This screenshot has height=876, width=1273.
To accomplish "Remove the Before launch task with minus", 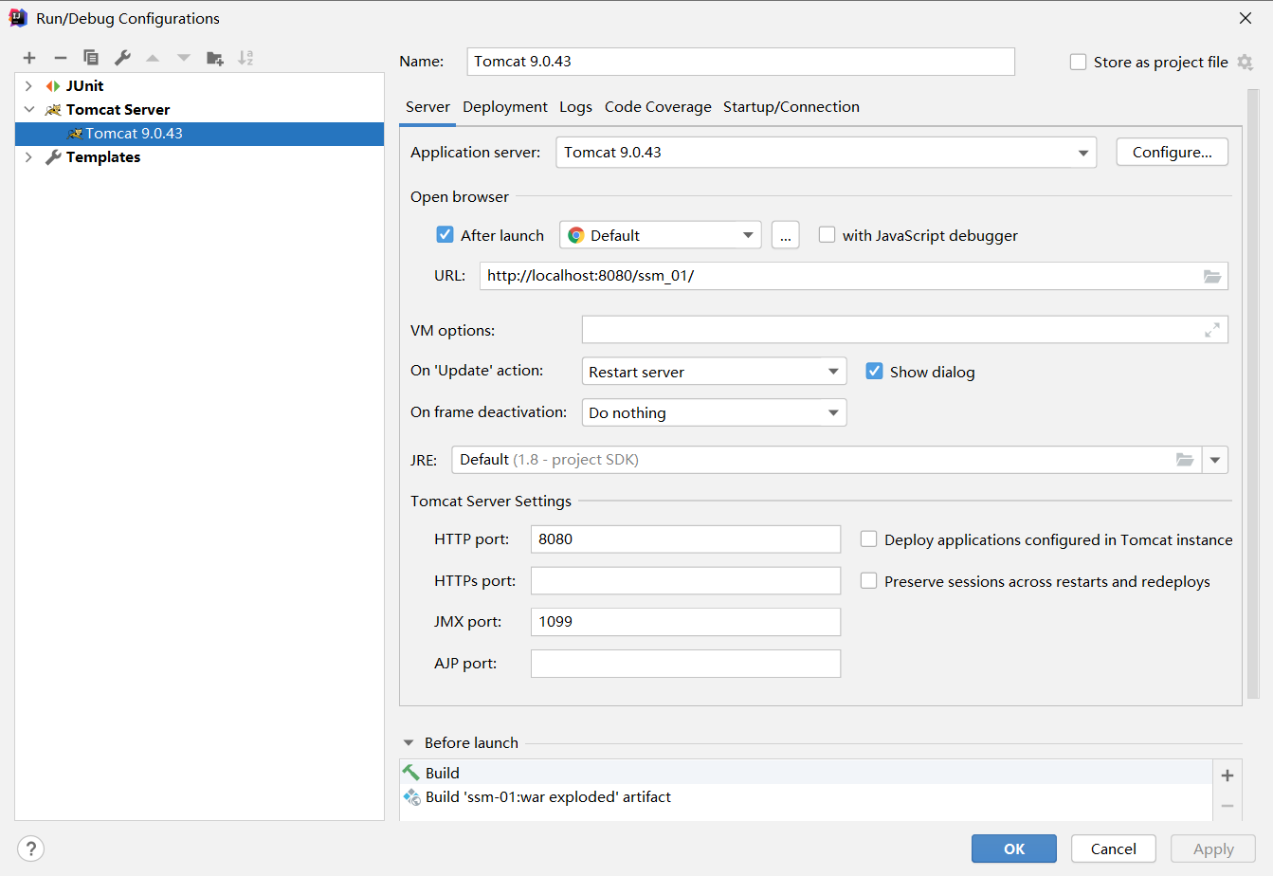I will pos(1228,806).
